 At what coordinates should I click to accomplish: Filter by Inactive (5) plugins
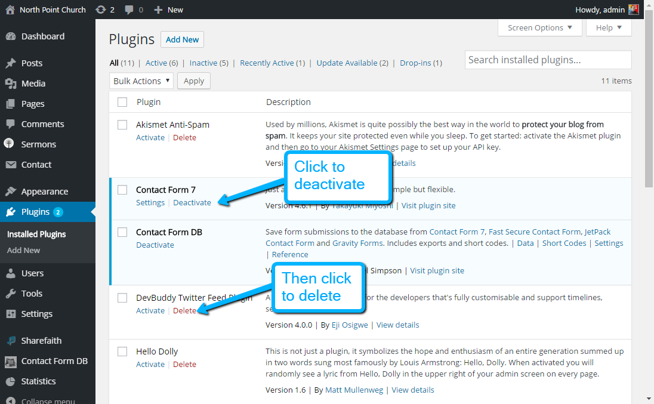click(x=209, y=63)
